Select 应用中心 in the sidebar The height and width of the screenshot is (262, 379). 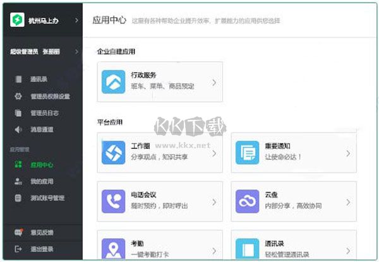[x=42, y=165]
